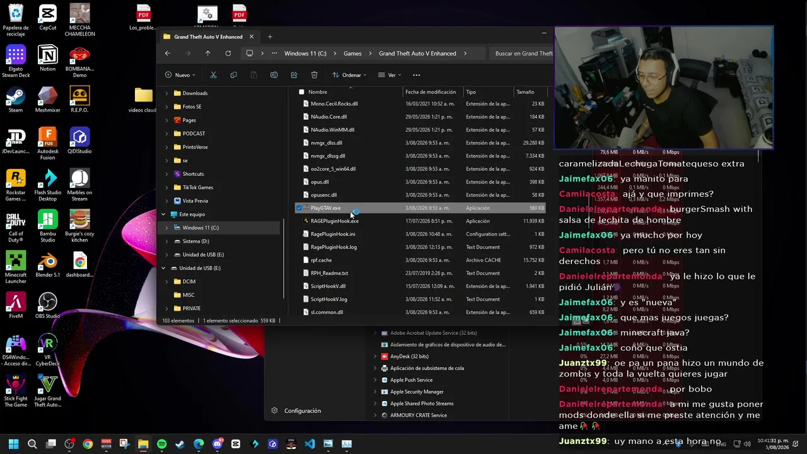Open the Elgato Stream Deck desktop shortcut
Image resolution: width=807 pixels, height=454 pixels.
[16, 62]
